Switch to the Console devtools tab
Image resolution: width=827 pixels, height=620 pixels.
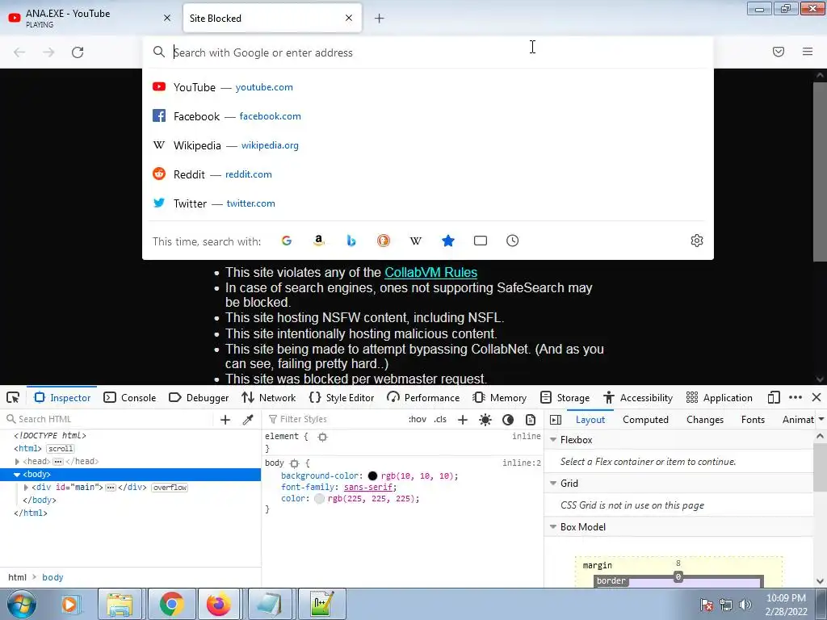[x=130, y=397]
